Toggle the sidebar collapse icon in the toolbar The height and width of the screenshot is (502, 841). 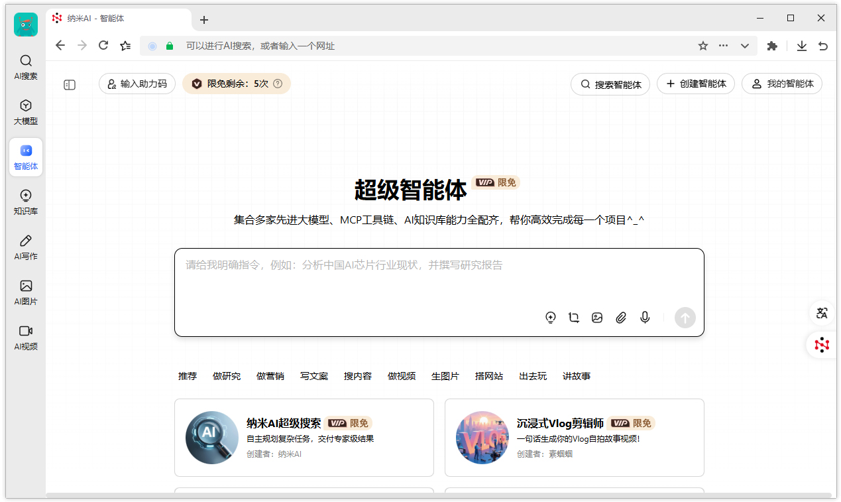tap(70, 85)
